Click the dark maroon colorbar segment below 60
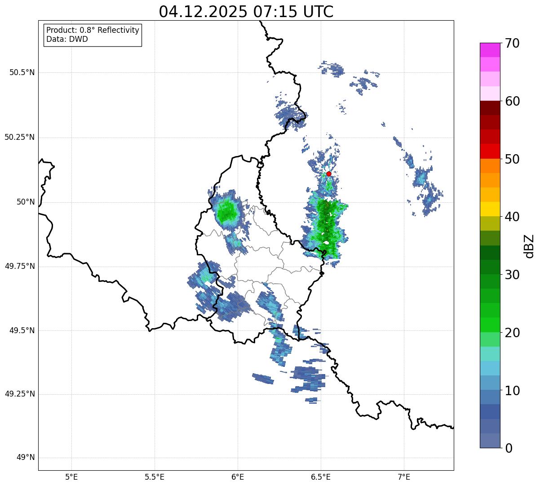540x486 pixels. (490, 108)
